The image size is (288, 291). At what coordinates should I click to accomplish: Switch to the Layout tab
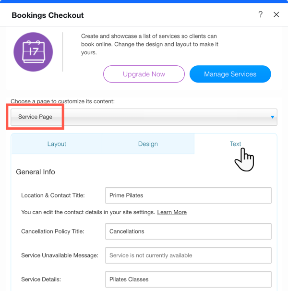[57, 144]
